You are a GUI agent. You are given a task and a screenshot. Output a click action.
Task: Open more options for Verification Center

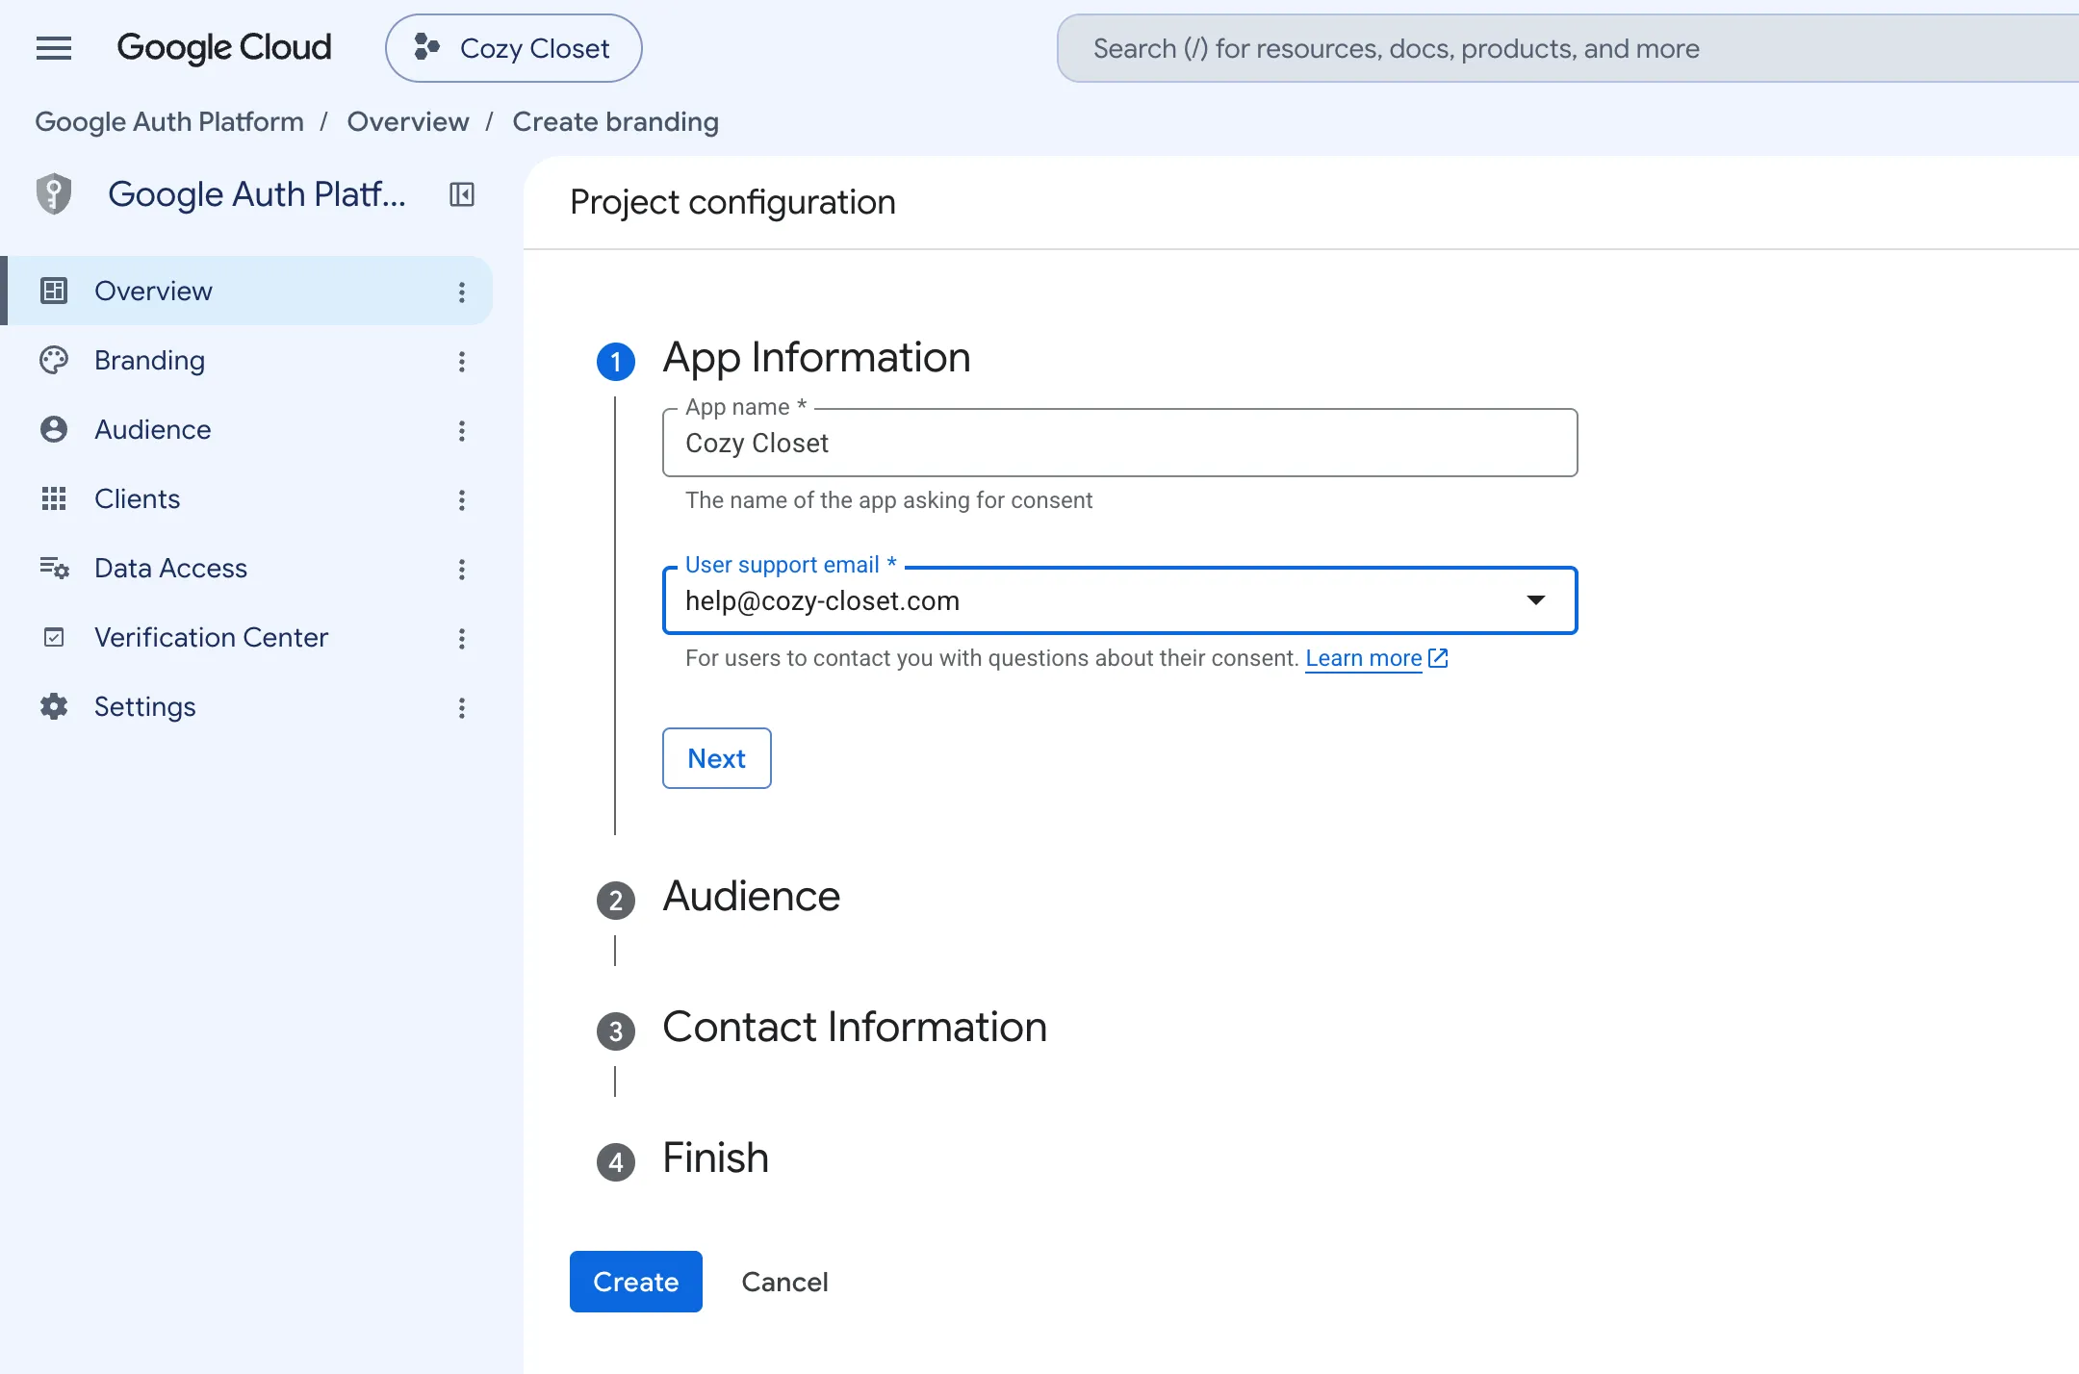462,638
